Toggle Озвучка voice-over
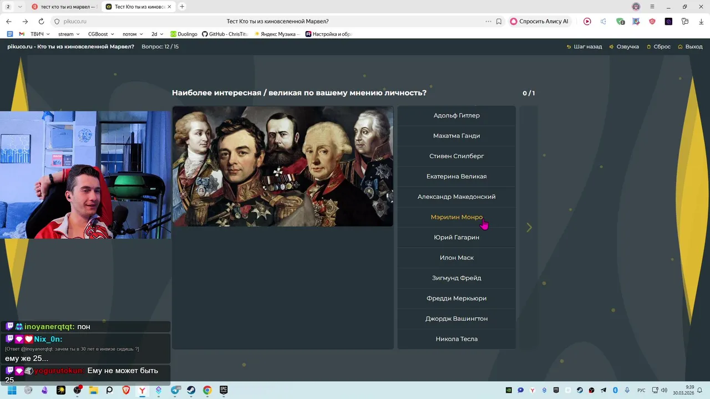Screen dimensions: 710x399 pyautogui.click(x=624, y=47)
